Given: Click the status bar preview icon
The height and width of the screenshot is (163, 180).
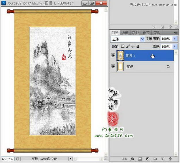Looking at the screenshot, I should point(18,159).
